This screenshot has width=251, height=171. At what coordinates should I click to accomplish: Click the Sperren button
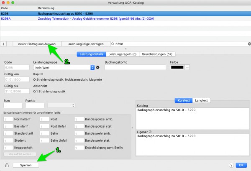(26, 165)
